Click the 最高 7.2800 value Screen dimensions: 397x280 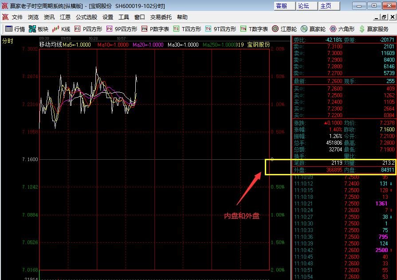[387, 143]
